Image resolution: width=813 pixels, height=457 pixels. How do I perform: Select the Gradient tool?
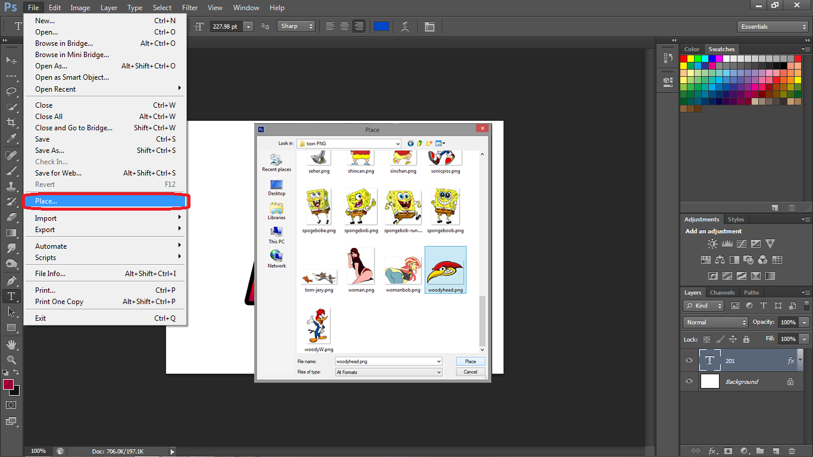[x=11, y=233]
